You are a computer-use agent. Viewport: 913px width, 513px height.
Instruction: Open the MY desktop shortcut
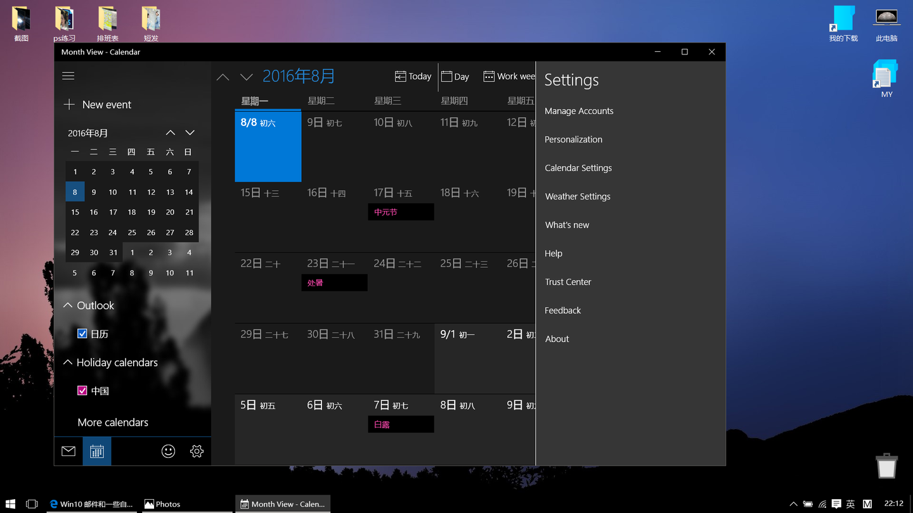tap(886, 79)
